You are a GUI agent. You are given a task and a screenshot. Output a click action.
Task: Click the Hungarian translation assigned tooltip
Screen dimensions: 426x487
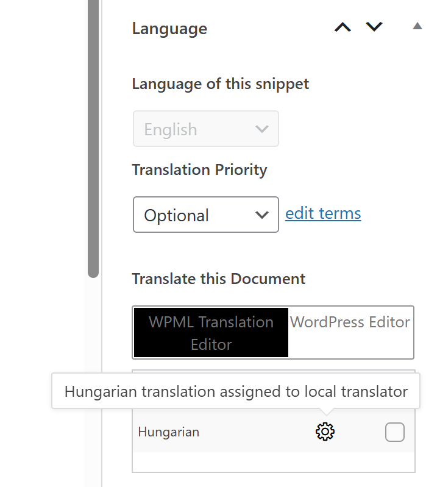coord(236,391)
